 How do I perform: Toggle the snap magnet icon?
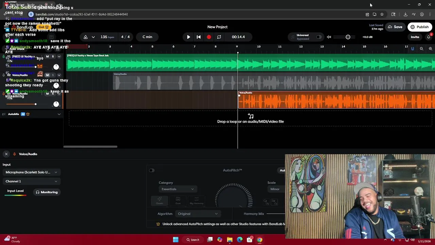coord(413,49)
